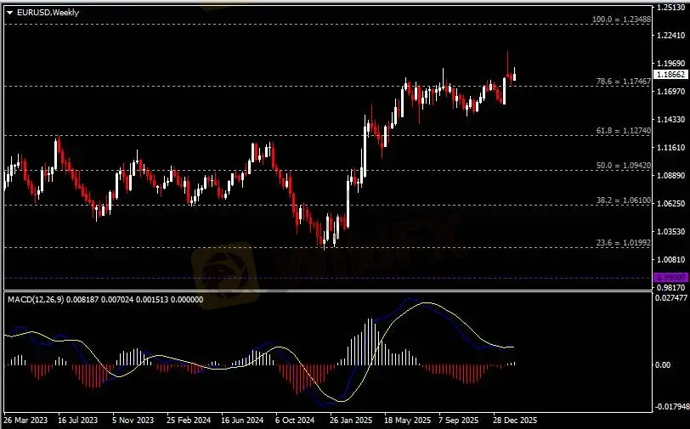
Task: Select the 78.6 Fibonacci level label
Action: (x=624, y=82)
